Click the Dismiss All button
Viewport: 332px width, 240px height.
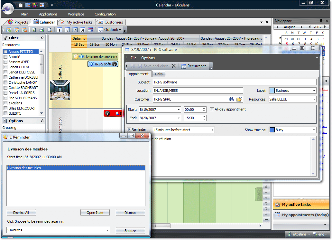coord(21,213)
